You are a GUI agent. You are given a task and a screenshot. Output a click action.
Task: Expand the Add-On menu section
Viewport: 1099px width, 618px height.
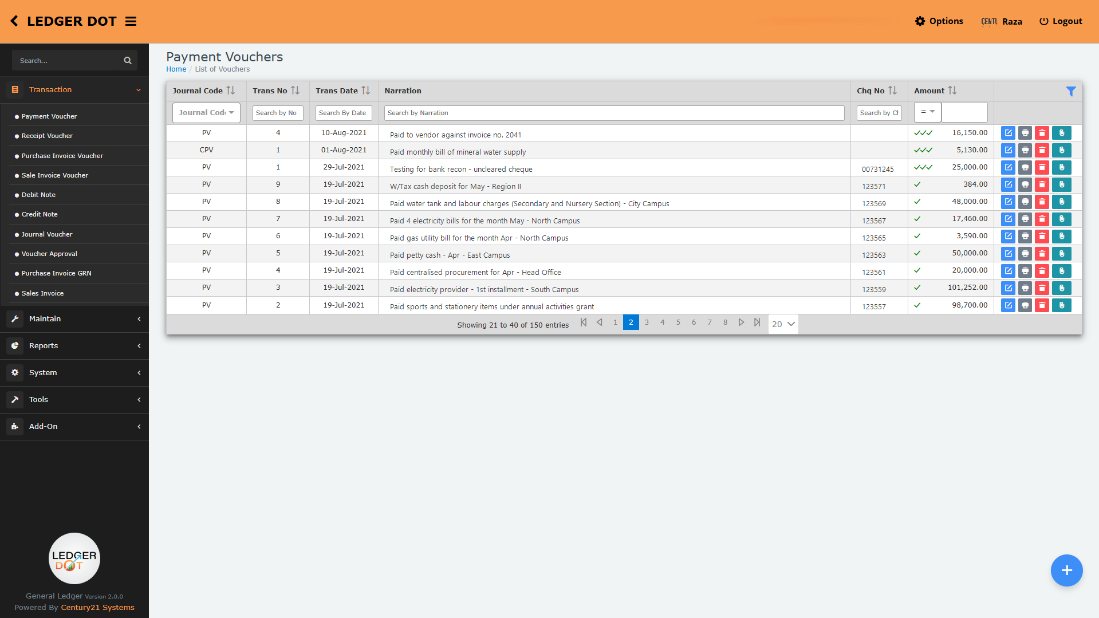coord(74,427)
